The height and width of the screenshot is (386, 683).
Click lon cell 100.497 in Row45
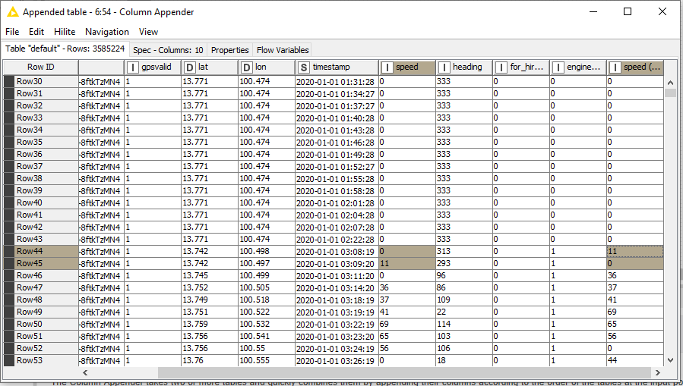pos(267,263)
